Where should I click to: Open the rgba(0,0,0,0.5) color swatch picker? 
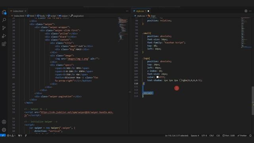tap(181, 80)
